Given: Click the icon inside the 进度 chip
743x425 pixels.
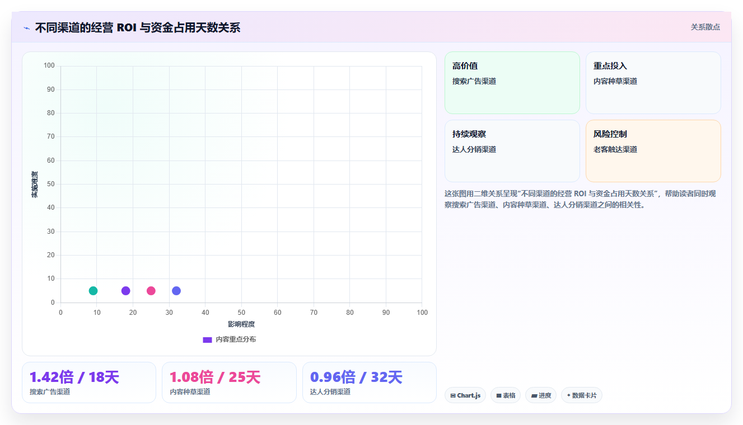Looking at the screenshot, I should (534, 395).
